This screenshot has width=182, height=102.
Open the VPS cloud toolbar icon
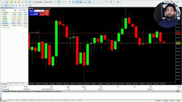(26, 2)
